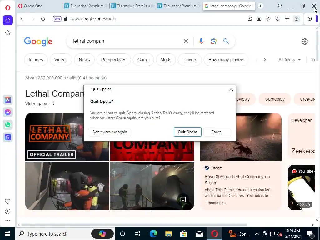Open WhatsApp from the sidebar
Image resolution: width=320 pixels, height=240 pixels.
(x=8, y=125)
